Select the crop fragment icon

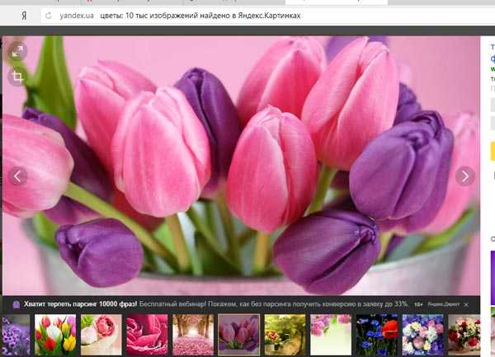click(x=17, y=77)
